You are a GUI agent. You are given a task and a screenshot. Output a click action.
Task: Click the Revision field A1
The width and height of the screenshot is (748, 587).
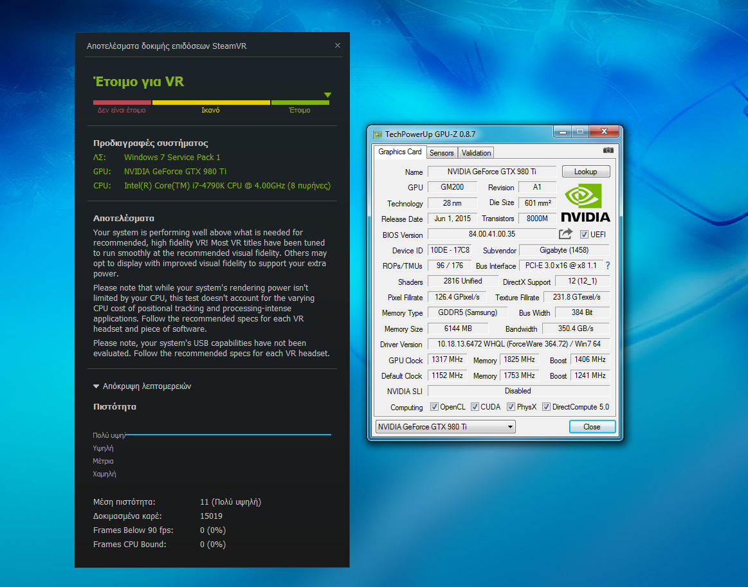click(x=538, y=187)
